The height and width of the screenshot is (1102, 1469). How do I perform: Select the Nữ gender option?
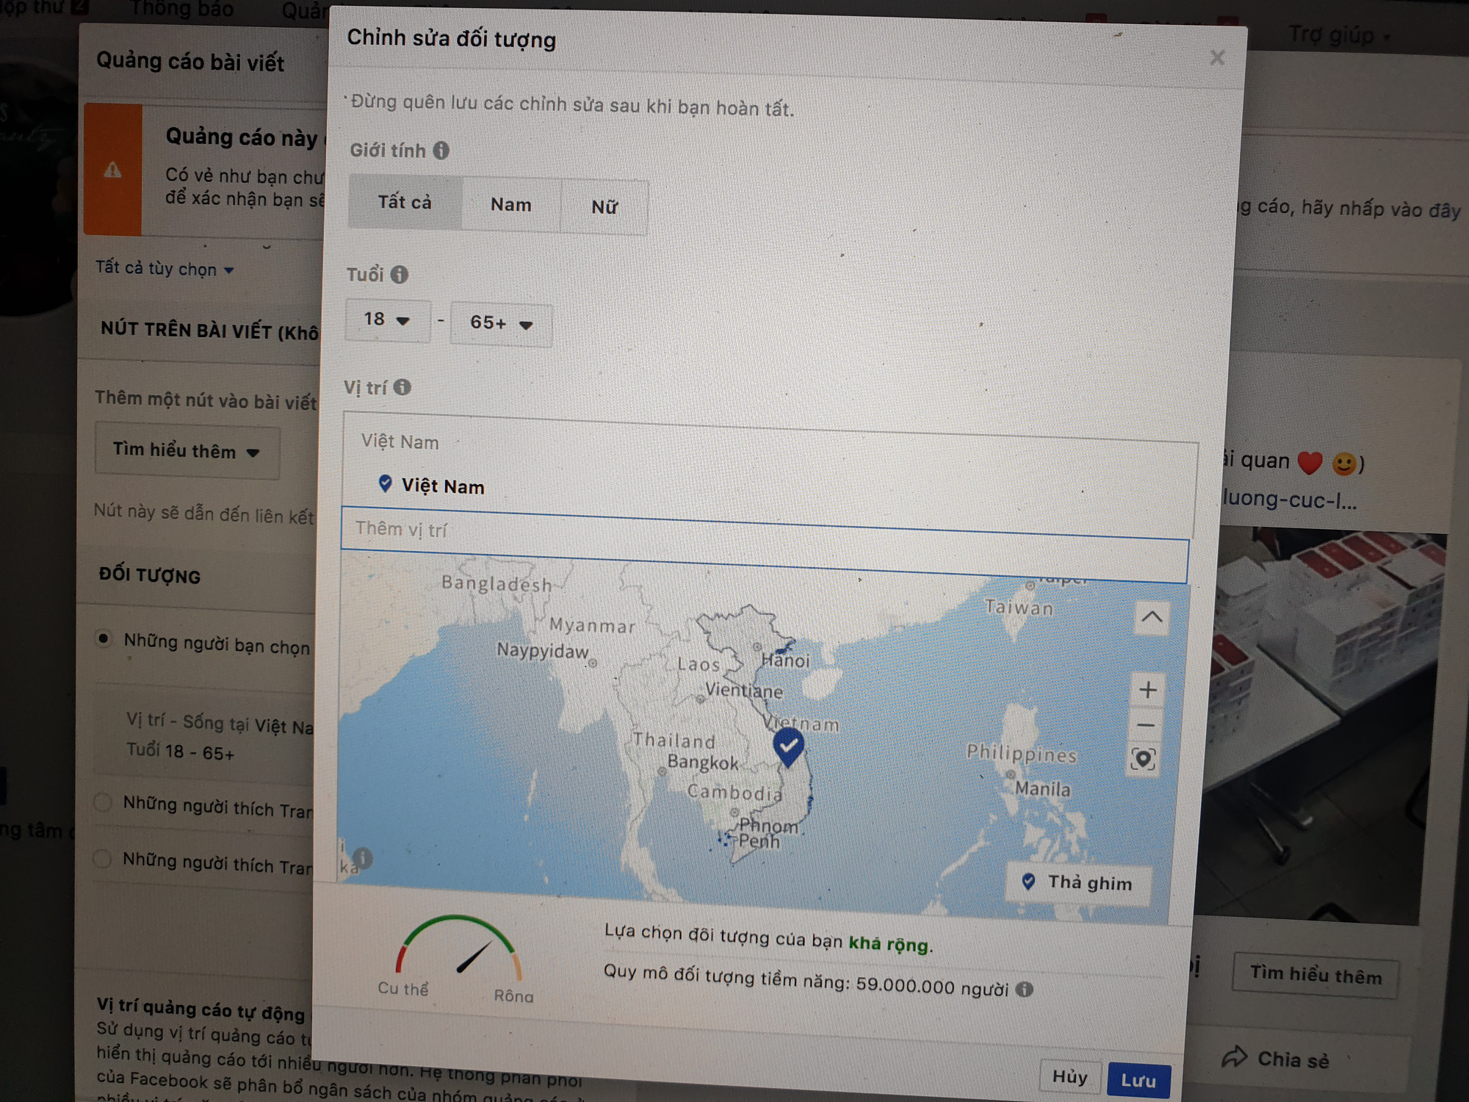(604, 207)
